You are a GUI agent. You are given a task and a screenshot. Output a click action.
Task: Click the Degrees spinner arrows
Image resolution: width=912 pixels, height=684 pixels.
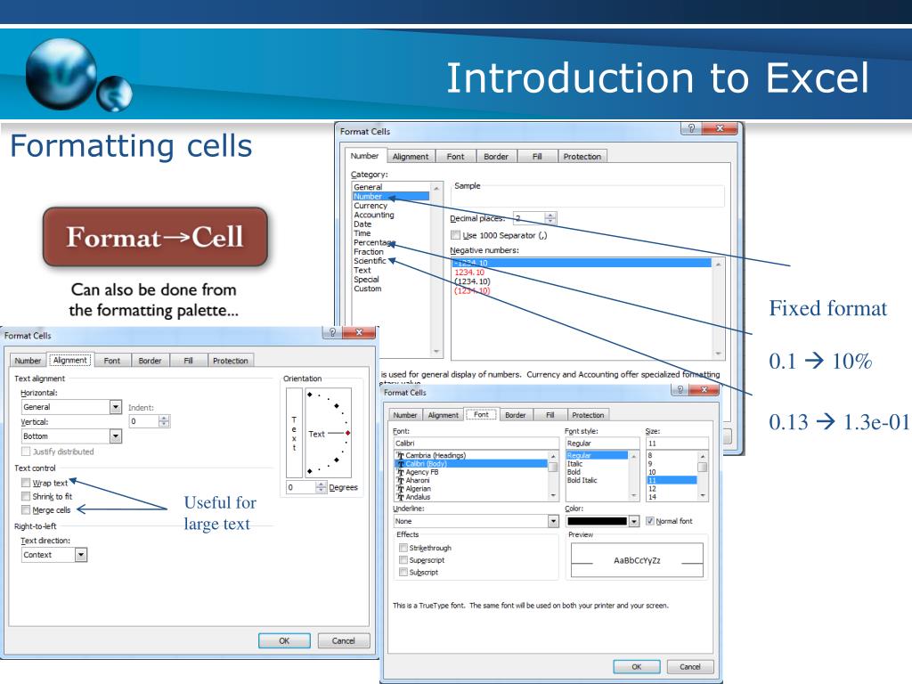point(321,487)
